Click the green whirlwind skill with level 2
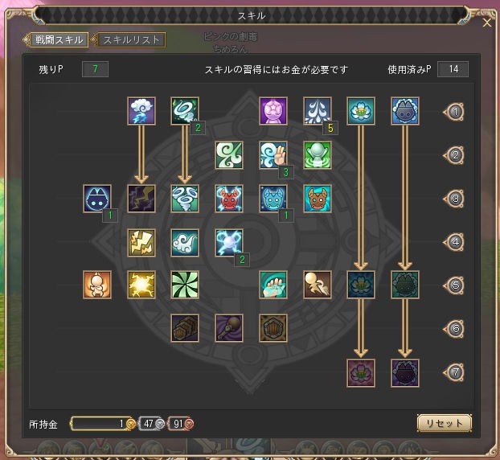This screenshot has width=500, height=460. 185,111
